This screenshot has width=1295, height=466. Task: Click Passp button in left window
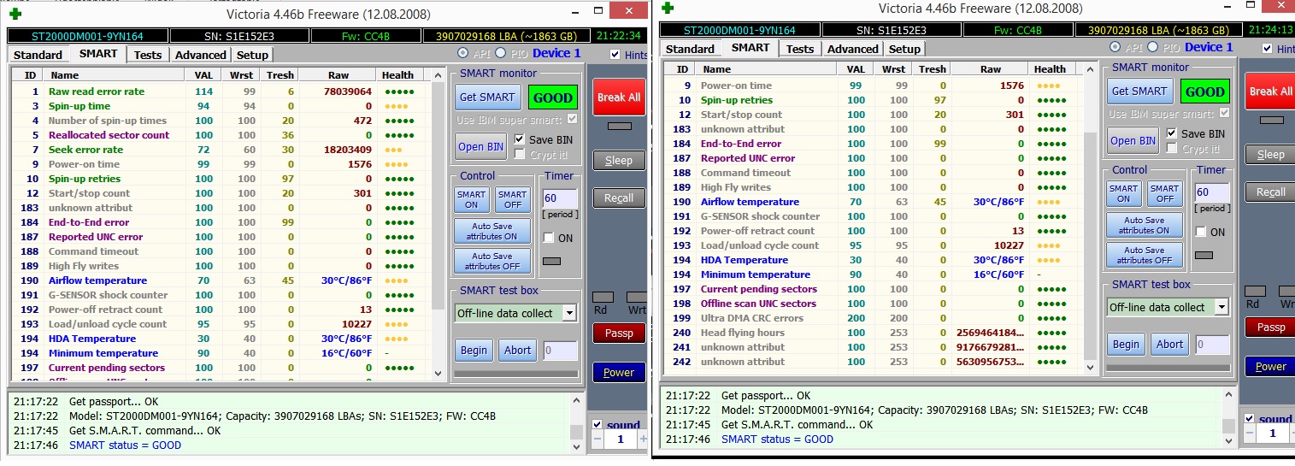coord(619,333)
